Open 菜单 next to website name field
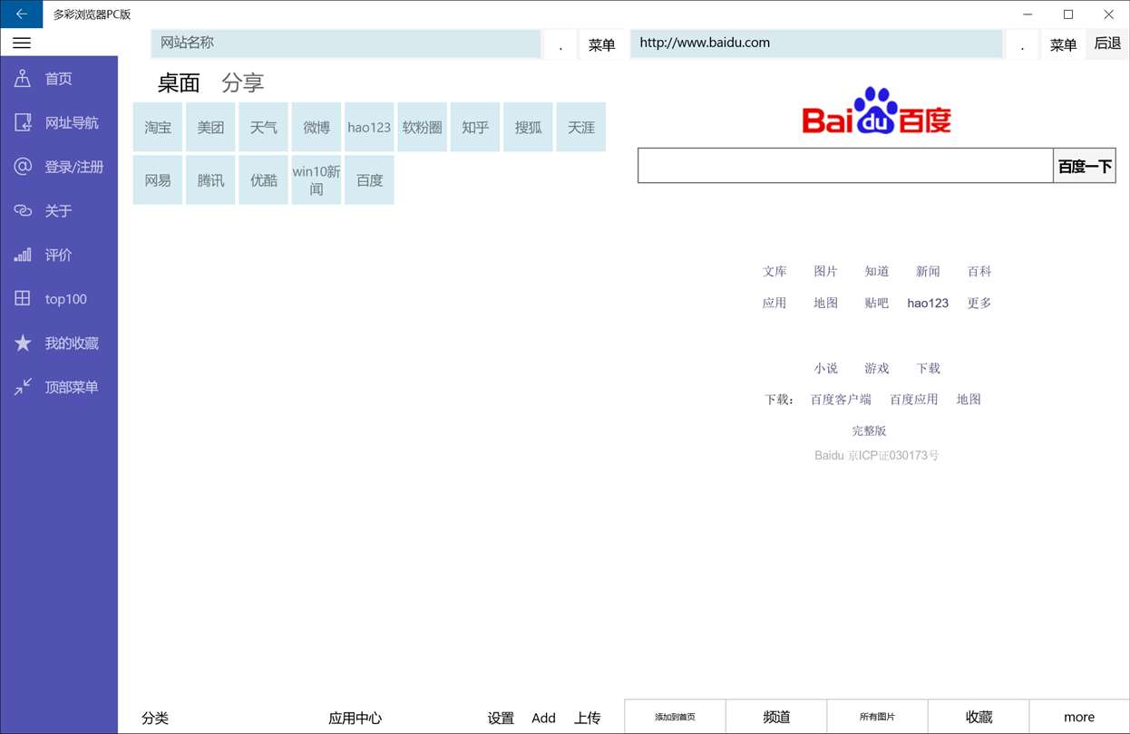The image size is (1130, 734). tap(601, 44)
